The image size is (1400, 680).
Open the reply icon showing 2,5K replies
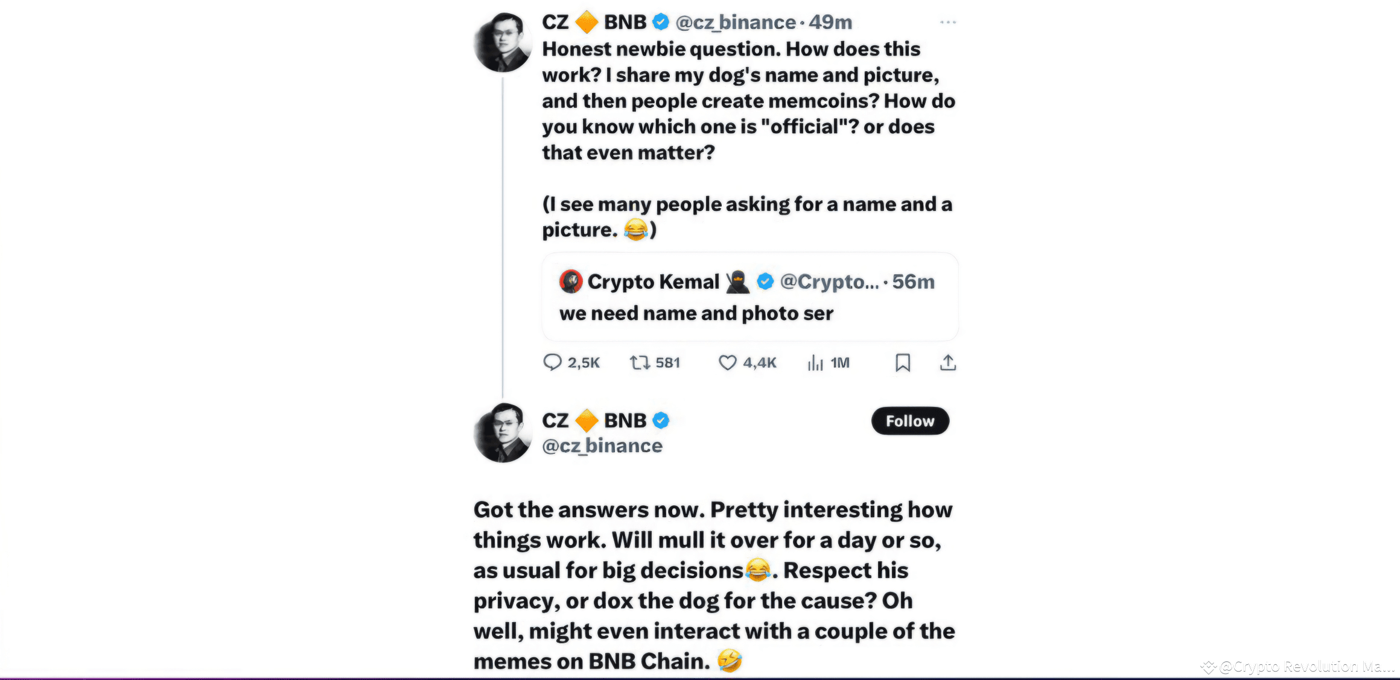point(553,362)
